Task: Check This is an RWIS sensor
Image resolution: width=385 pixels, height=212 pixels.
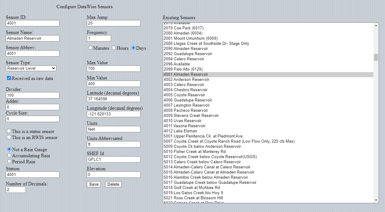Action: tap(9, 137)
